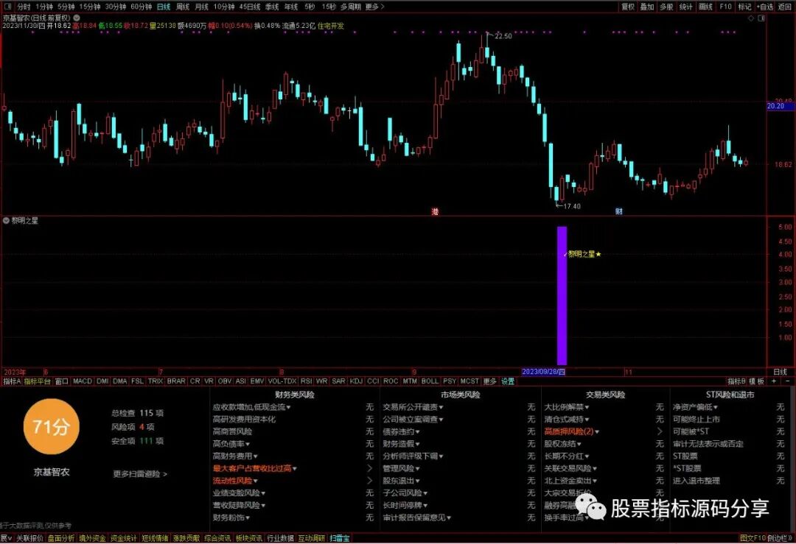796x544 pixels.
Task: Open the 盘面分析 bottom tab
Action: click(x=61, y=538)
